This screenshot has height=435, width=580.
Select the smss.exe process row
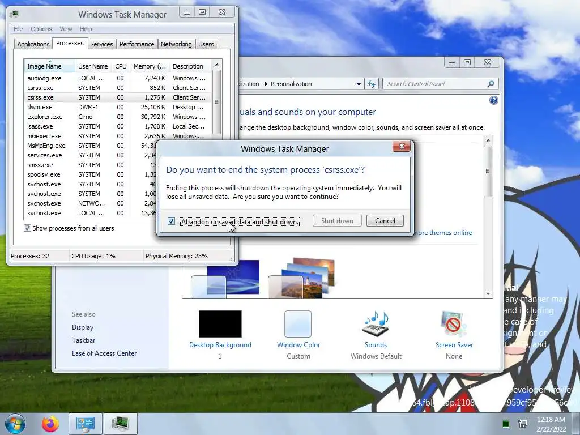click(91, 165)
